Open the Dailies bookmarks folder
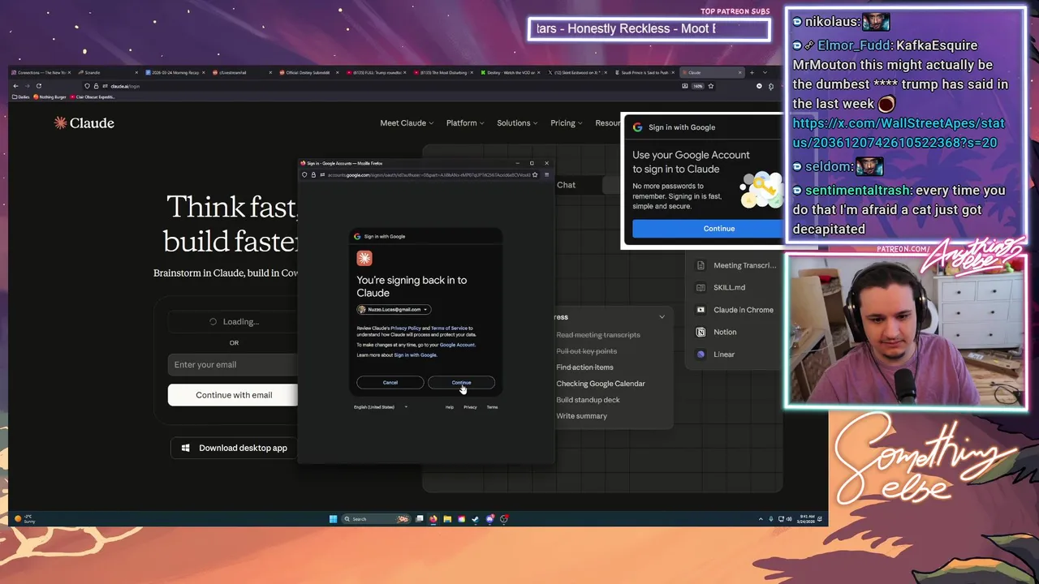The height and width of the screenshot is (584, 1039). point(21,97)
